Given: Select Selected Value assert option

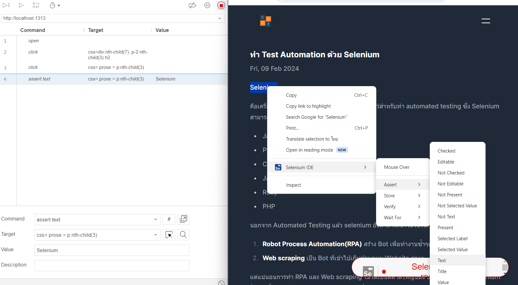Looking at the screenshot, I should [x=457, y=250].
